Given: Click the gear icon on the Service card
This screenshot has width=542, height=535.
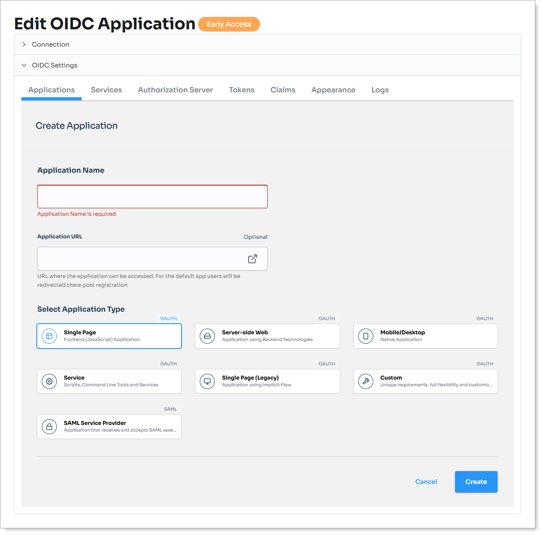Looking at the screenshot, I should (49, 381).
